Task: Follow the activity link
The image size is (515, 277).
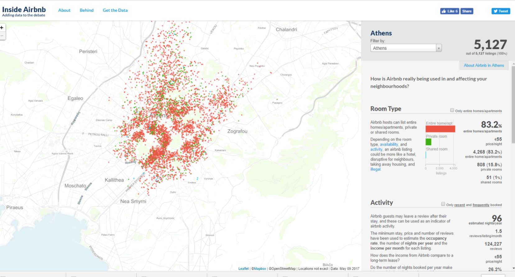Action: click(x=376, y=149)
